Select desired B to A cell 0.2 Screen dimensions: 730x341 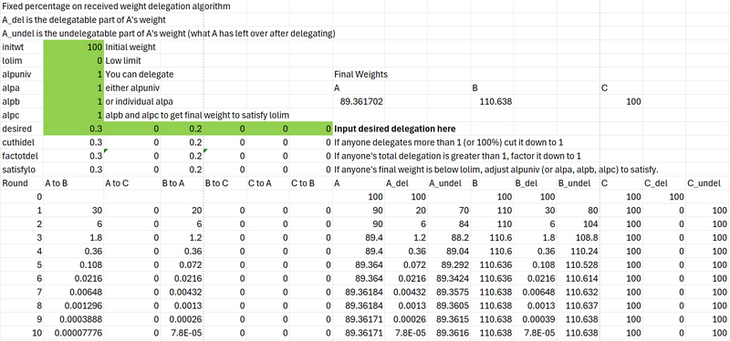coord(182,129)
